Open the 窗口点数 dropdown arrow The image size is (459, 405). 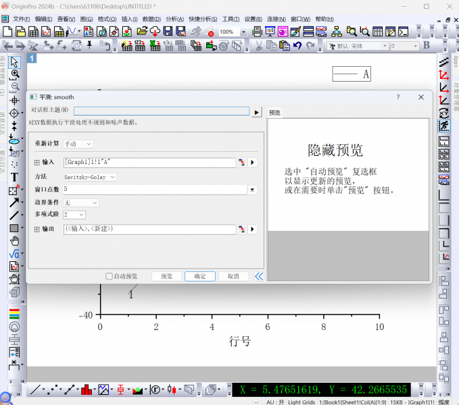point(252,190)
